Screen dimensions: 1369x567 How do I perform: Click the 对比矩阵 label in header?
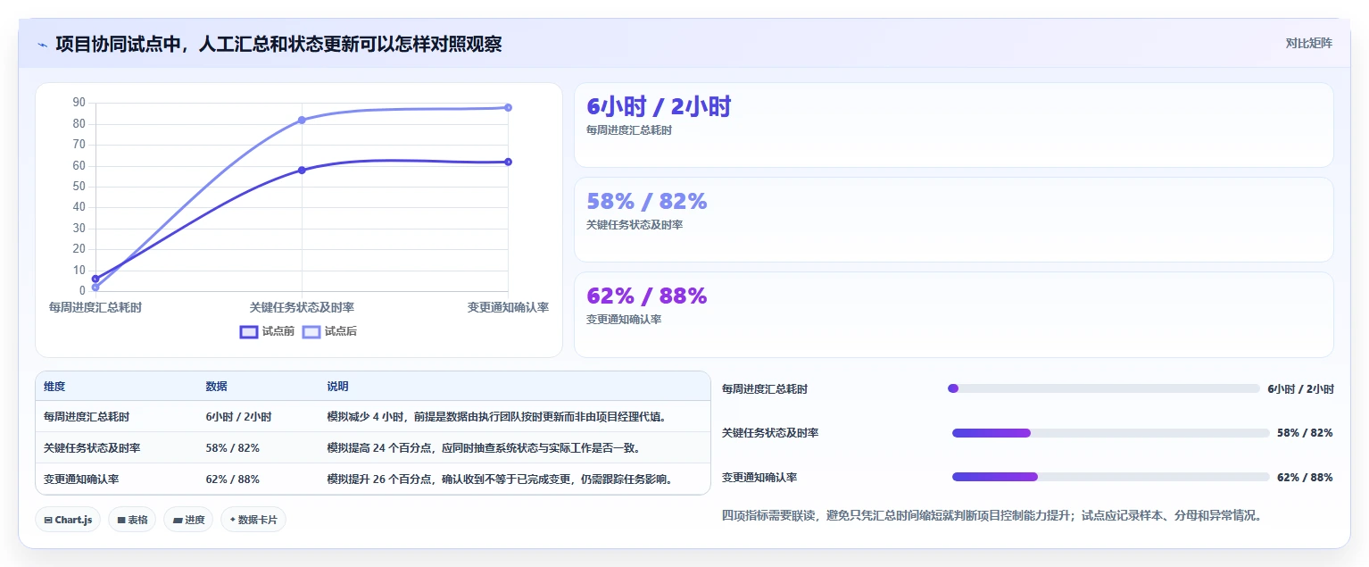pos(1308,43)
